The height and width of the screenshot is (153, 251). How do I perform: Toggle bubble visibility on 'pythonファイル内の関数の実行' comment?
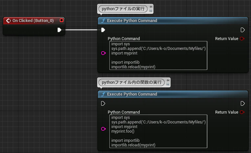pos(168,84)
